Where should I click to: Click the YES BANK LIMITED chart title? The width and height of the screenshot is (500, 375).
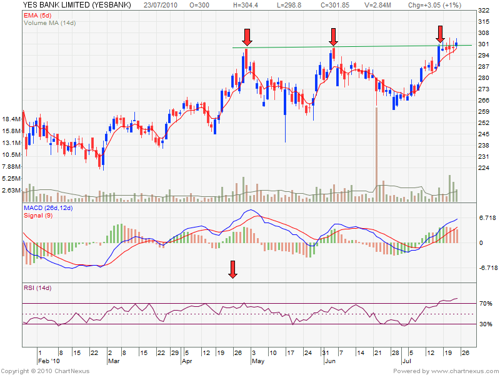coord(77,5)
